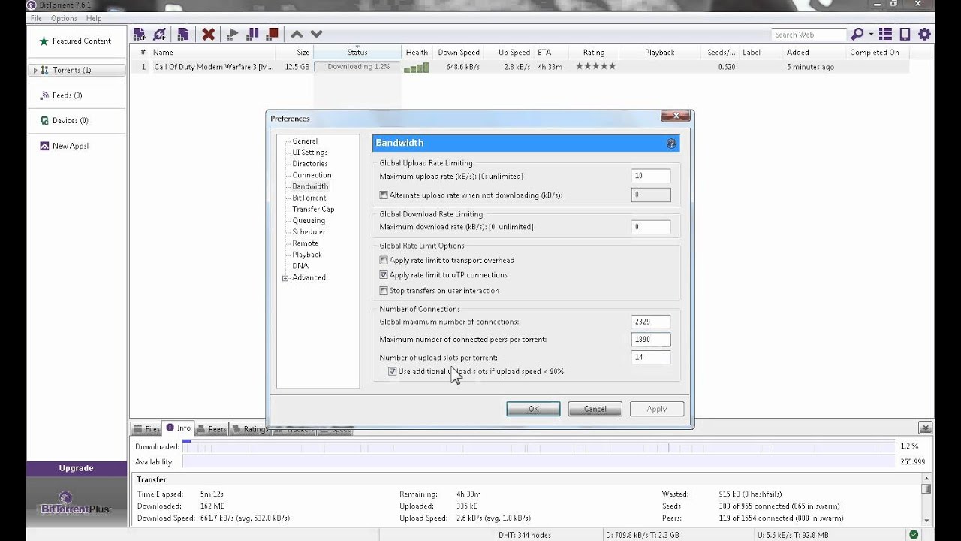
Task: Click the Downloading 1.2% status bar
Action: tap(358, 67)
